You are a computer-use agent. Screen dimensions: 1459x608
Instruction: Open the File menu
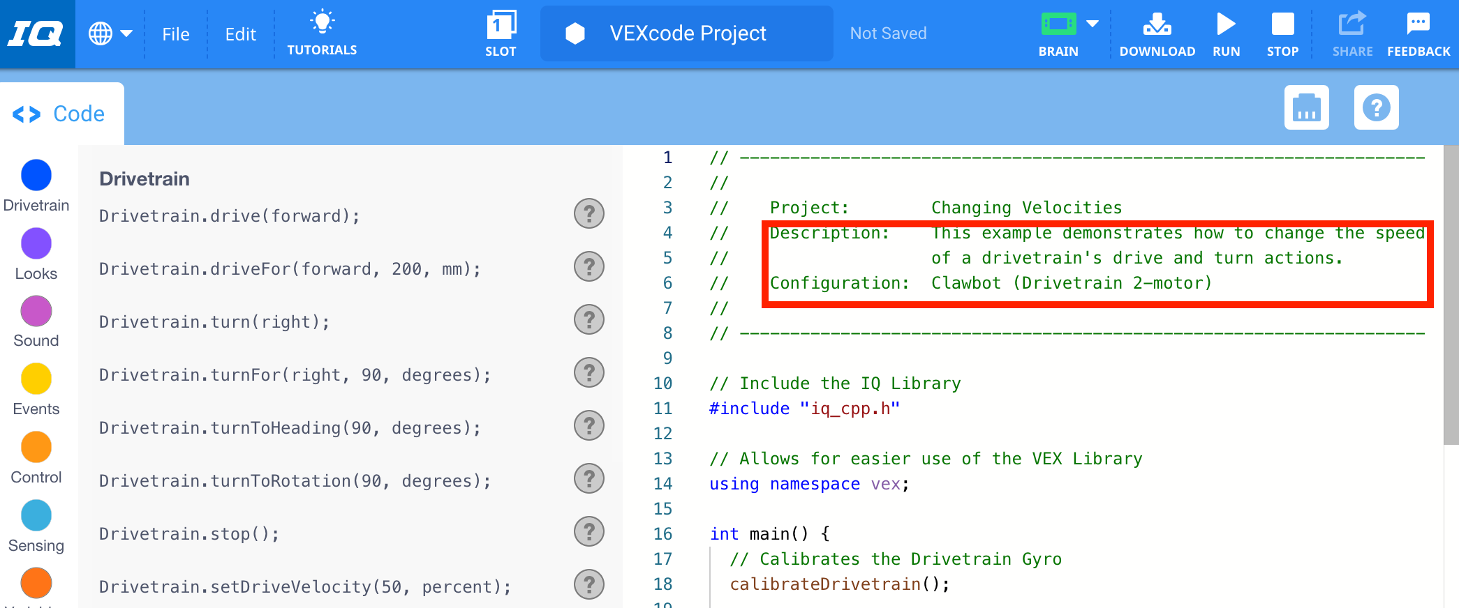[x=176, y=34]
